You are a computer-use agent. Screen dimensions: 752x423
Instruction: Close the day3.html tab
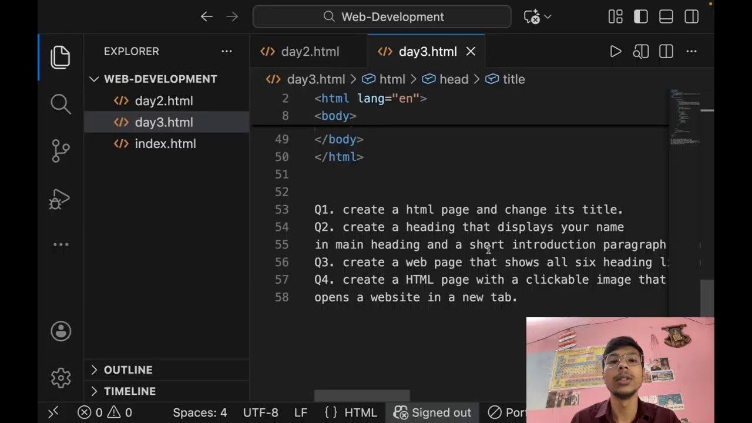tap(471, 52)
